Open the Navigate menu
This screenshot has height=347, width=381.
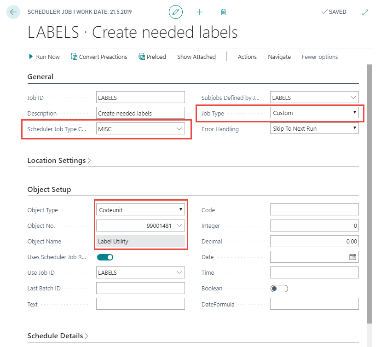point(279,57)
